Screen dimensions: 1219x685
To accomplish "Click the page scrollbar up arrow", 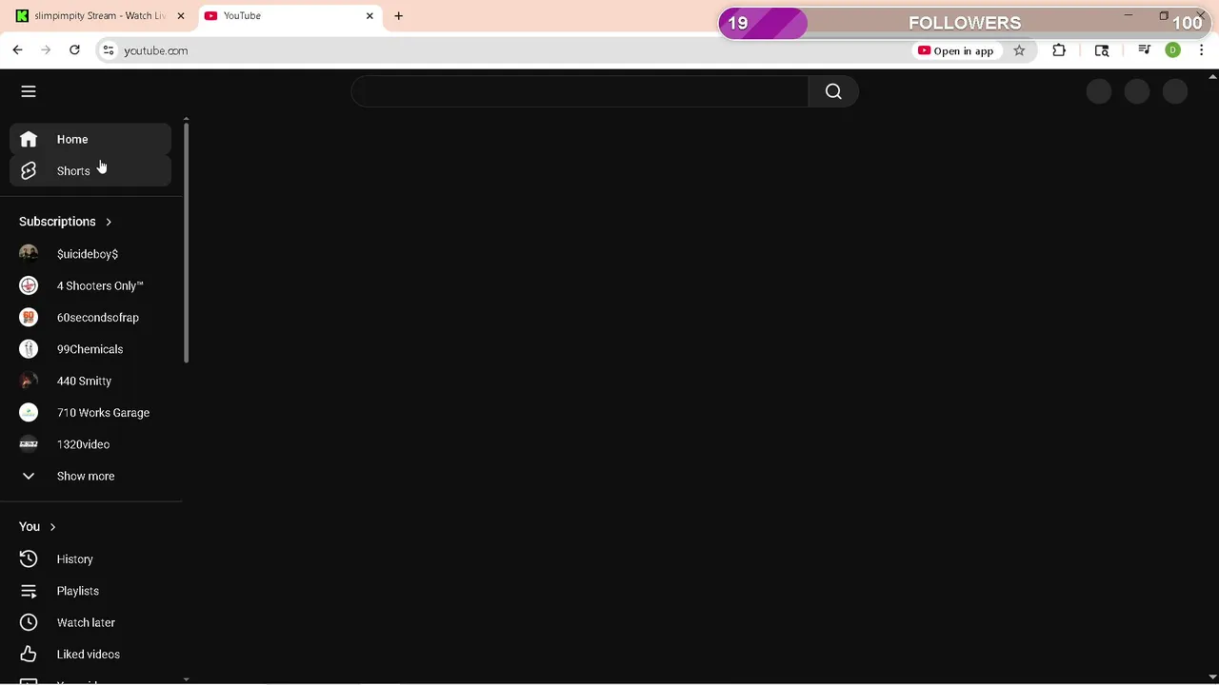I will [x=1212, y=76].
